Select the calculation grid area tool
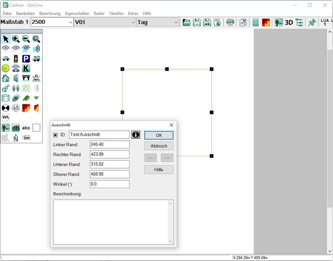Screen dimensions: 333x261 tap(26, 108)
